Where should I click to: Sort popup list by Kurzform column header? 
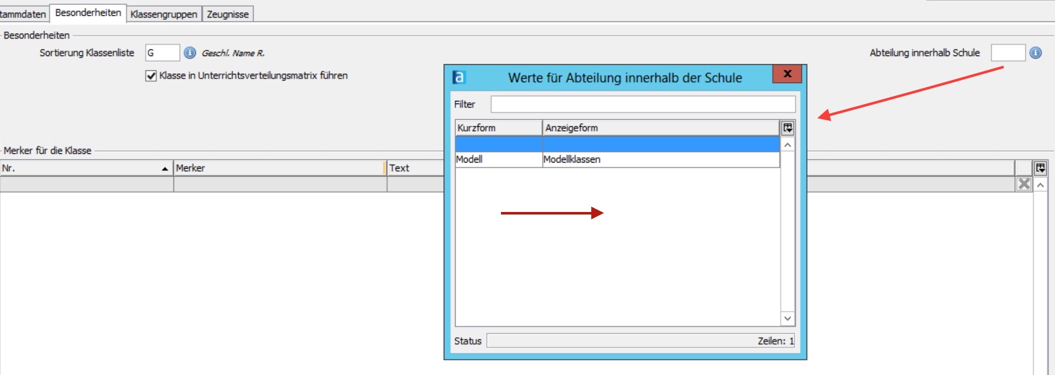click(498, 128)
